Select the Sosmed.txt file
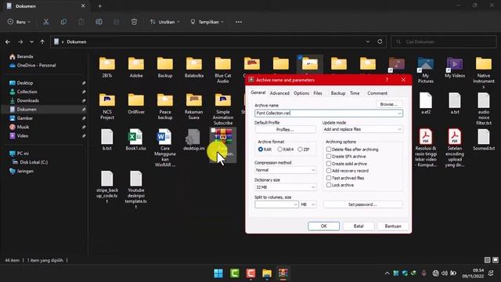Viewport: 501px width, 282px height. pos(484,139)
